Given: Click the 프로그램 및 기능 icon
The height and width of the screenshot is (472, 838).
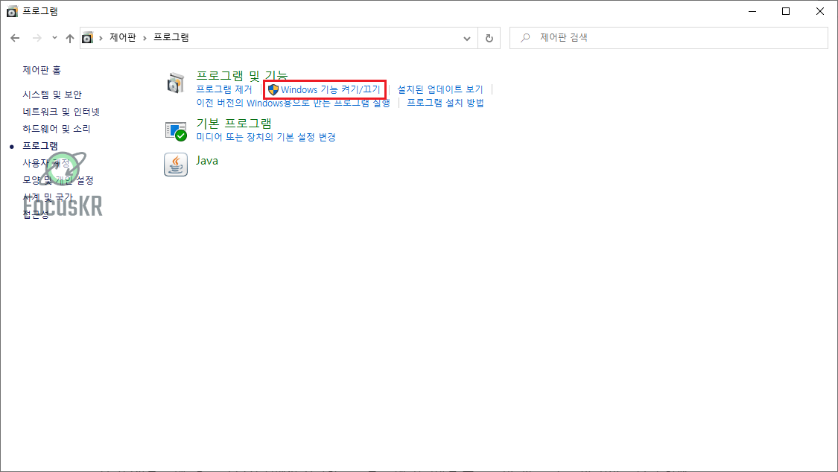Looking at the screenshot, I should pyautogui.click(x=175, y=84).
